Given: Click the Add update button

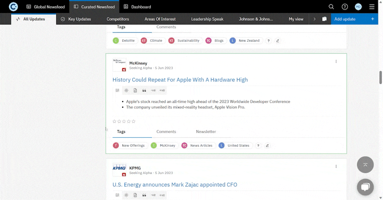Looking at the screenshot, I should point(345,19).
